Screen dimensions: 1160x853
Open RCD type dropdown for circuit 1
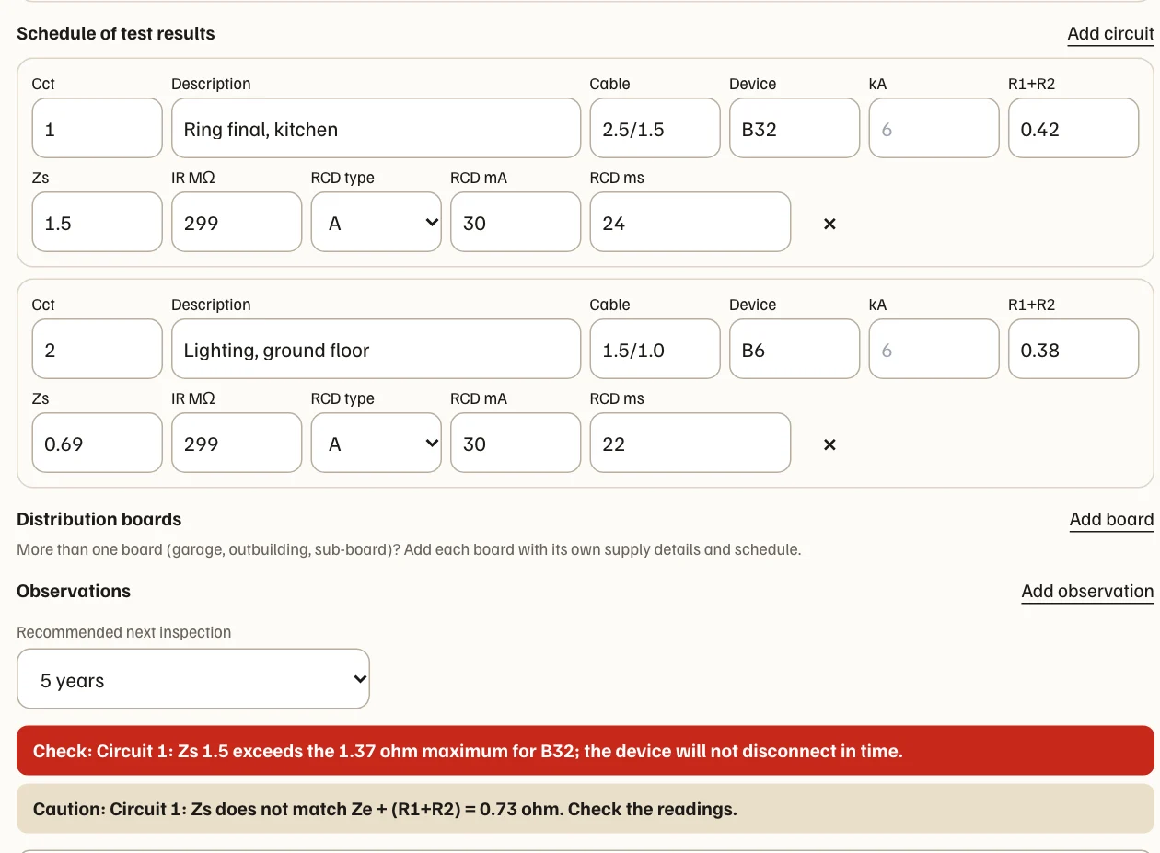[x=377, y=222]
